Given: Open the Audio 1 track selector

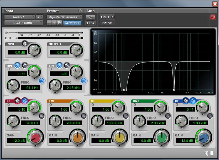Looking at the screenshot, I should point(19,17).
